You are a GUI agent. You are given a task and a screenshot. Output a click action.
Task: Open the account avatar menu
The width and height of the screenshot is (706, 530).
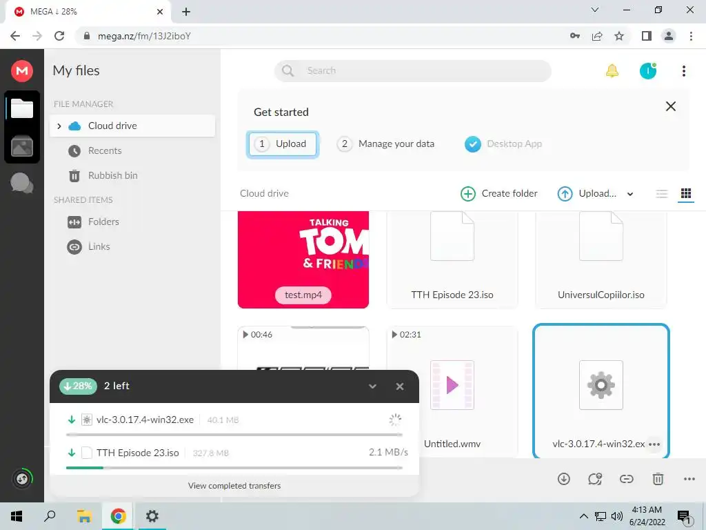[x=648, y=71]
